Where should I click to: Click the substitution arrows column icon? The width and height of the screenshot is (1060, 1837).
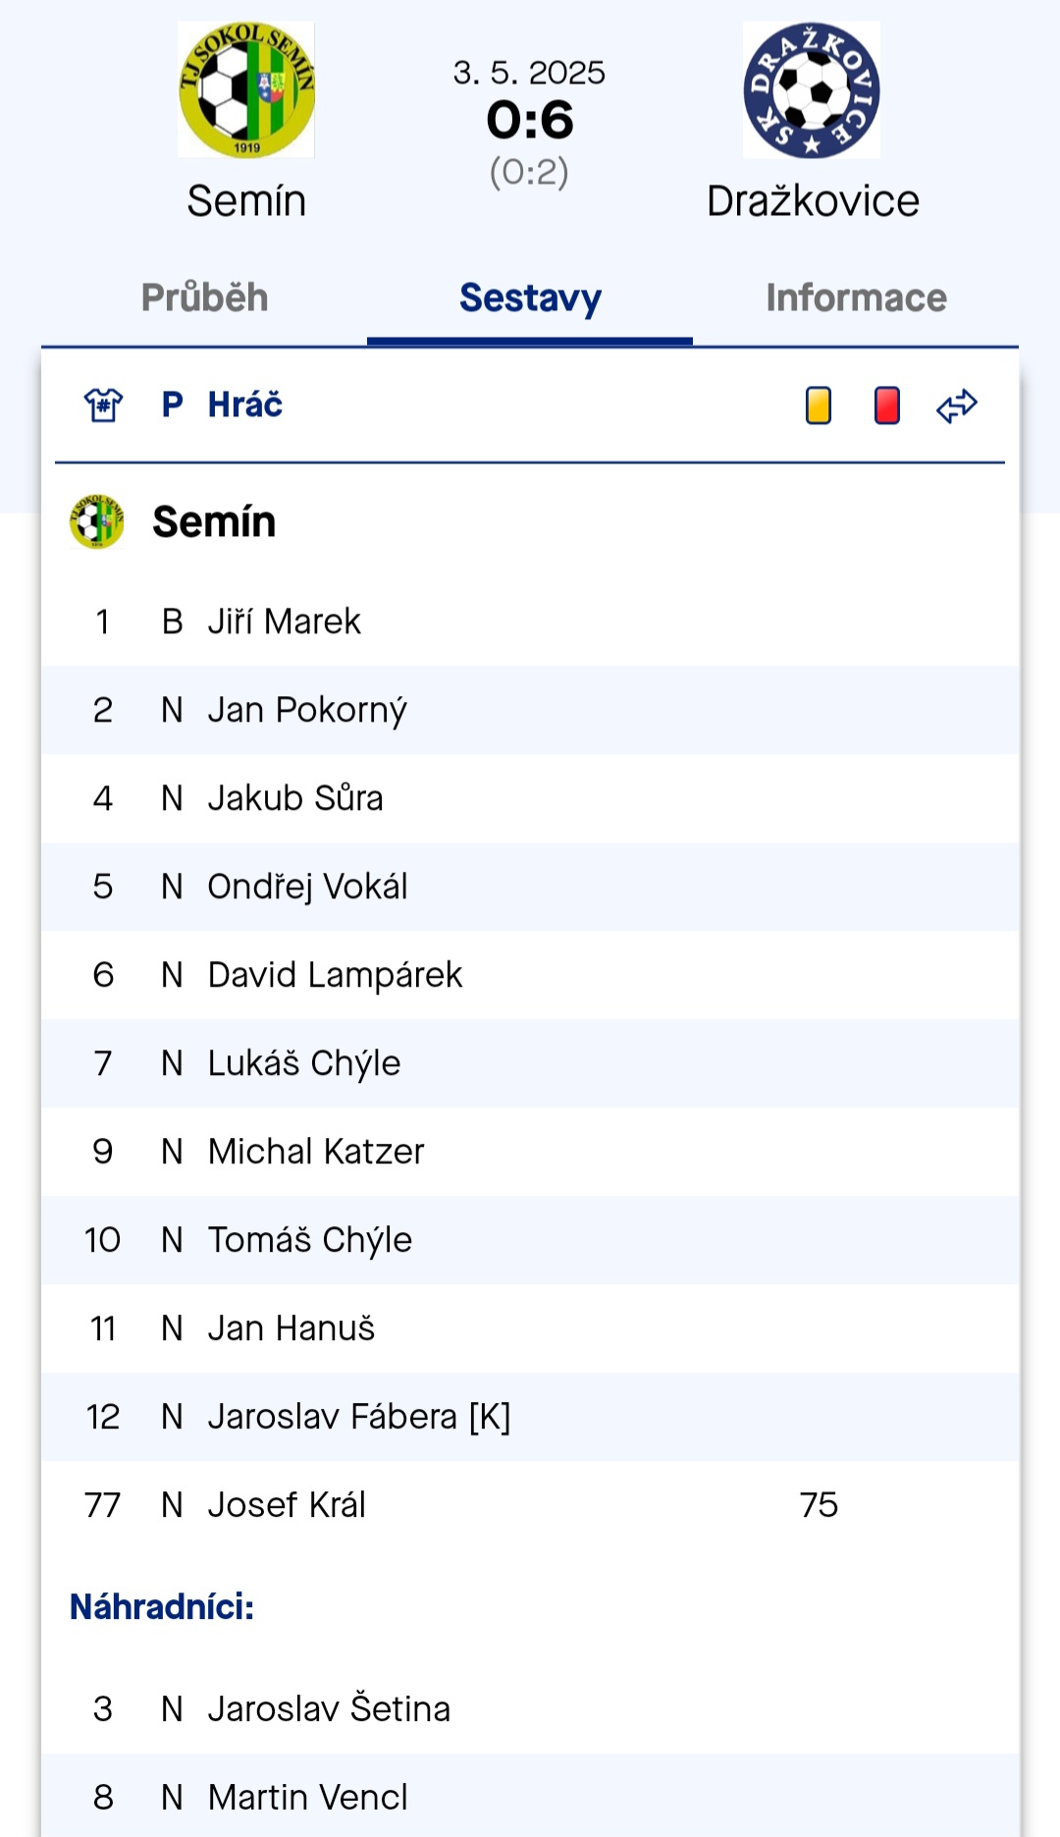pos(957,405)
